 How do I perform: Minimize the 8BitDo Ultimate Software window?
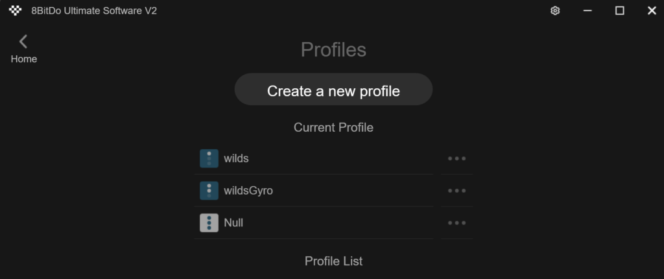tap(587, 11)
